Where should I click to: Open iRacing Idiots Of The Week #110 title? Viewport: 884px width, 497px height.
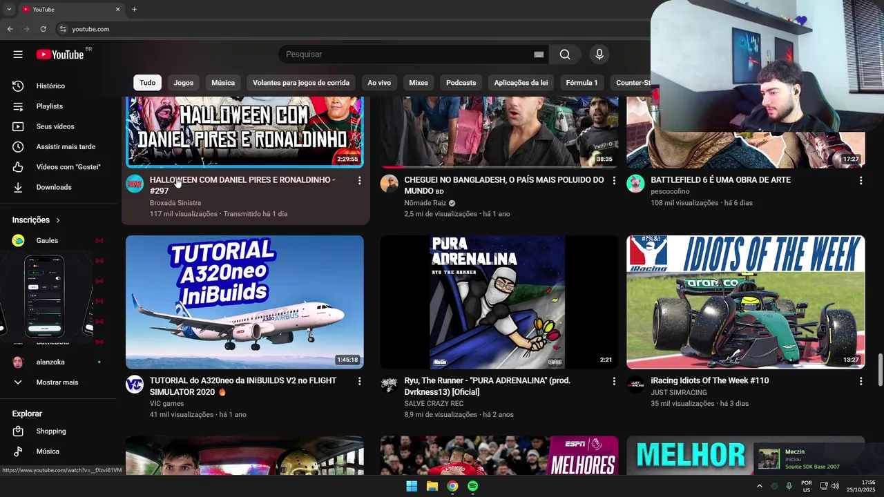tap(709, 381)
